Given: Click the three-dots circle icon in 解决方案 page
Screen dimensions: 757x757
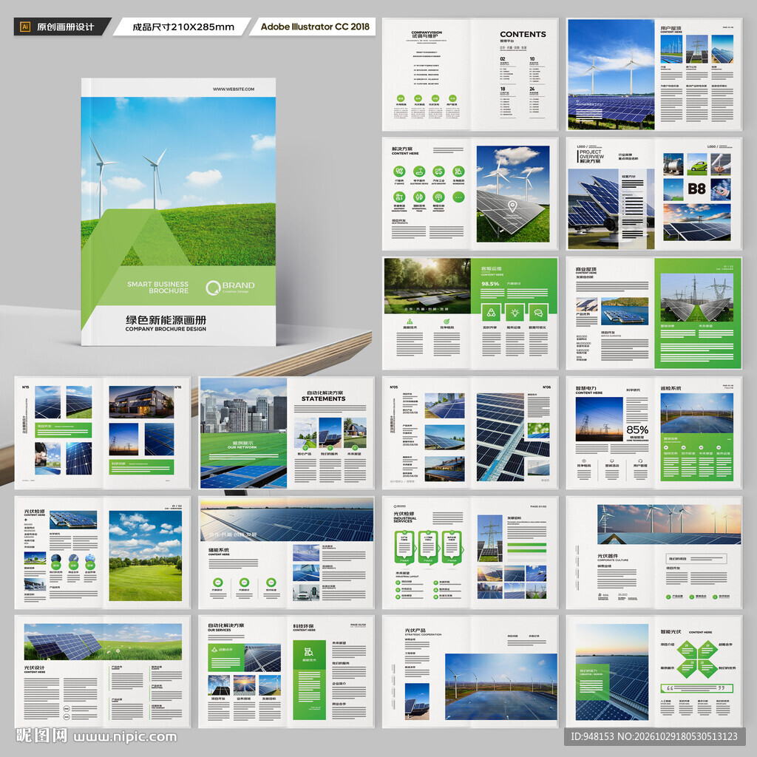Looking at the screenshot, I should click(458, 197).
